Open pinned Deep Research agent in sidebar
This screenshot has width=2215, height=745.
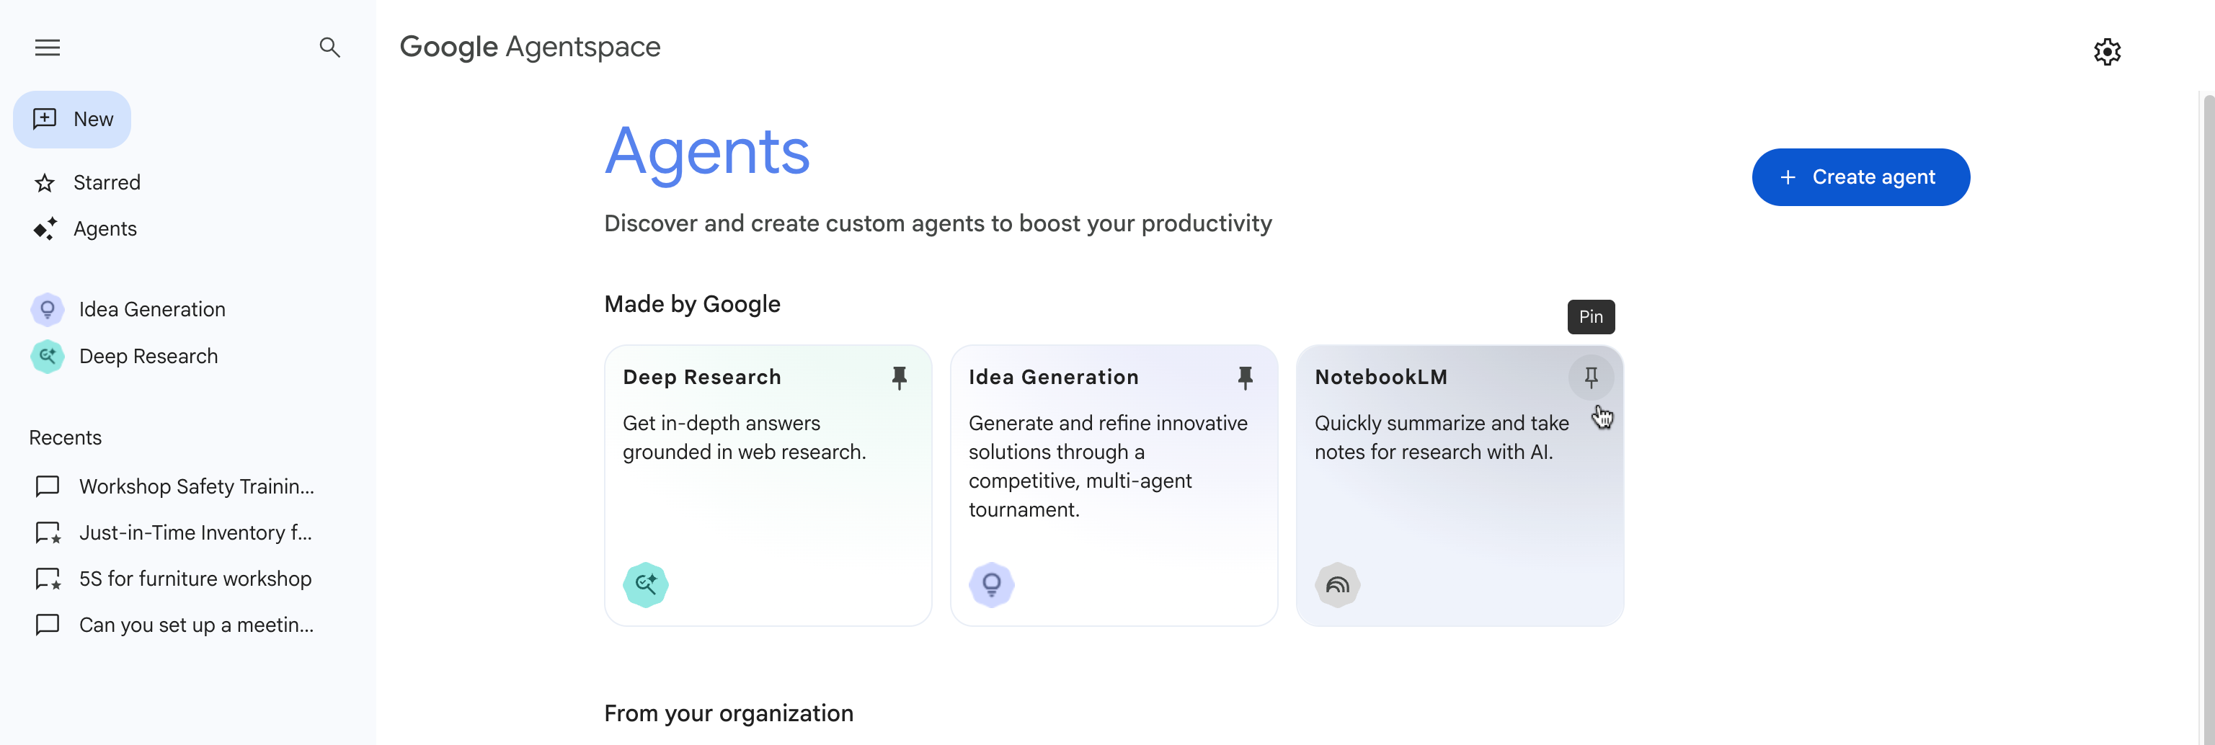(148, 356)
